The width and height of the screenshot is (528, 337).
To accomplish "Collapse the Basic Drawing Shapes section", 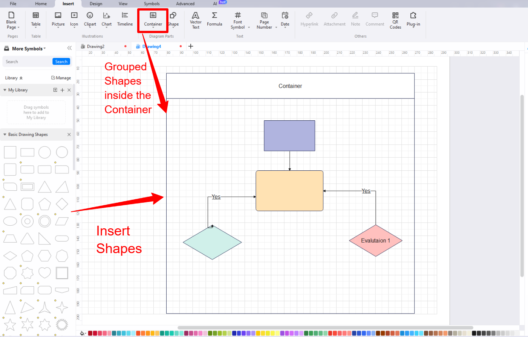I will coord(5,135).
